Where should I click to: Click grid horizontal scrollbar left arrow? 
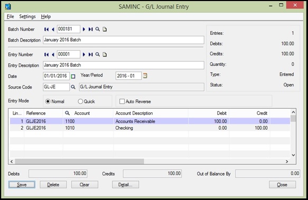click(x=12, y=161)
